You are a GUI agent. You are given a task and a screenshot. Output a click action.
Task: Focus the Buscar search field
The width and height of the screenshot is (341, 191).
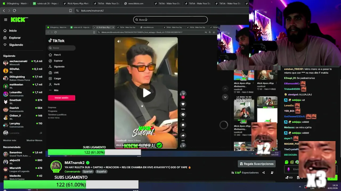[170, 20]
